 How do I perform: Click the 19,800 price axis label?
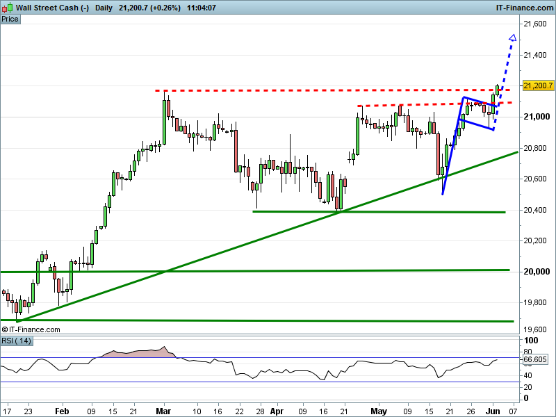(535, 302)
